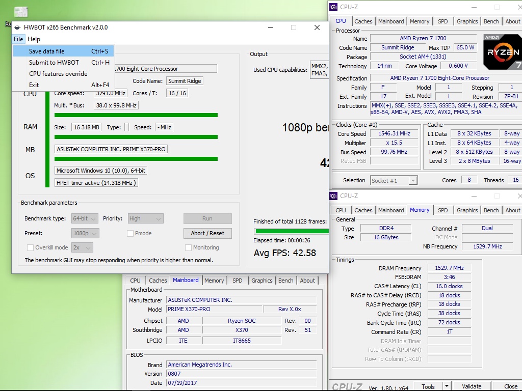The width and height of the screenshot is (522, 391).
Task: Click the Validate button in CPU-Z
Action: tap(472, 386)
